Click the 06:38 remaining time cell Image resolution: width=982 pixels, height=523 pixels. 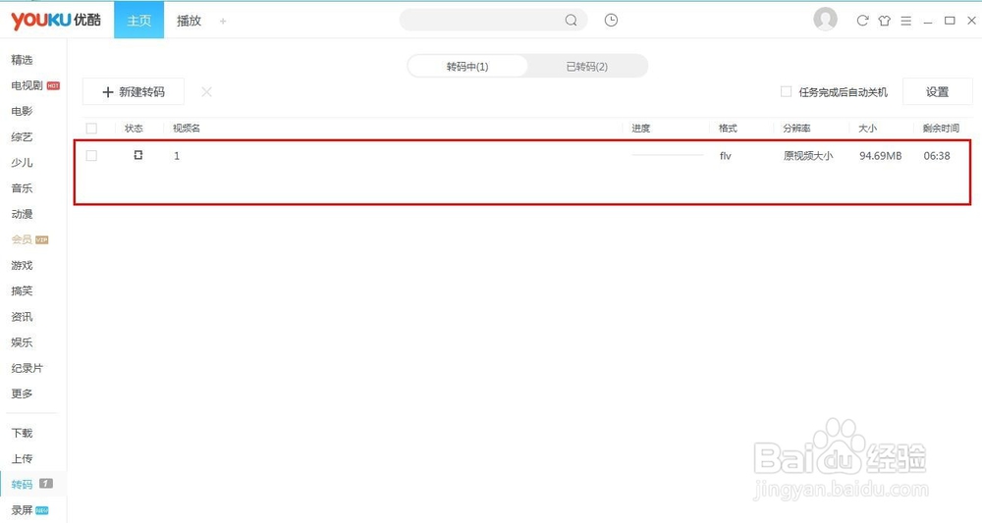click(x=937, y=156)
